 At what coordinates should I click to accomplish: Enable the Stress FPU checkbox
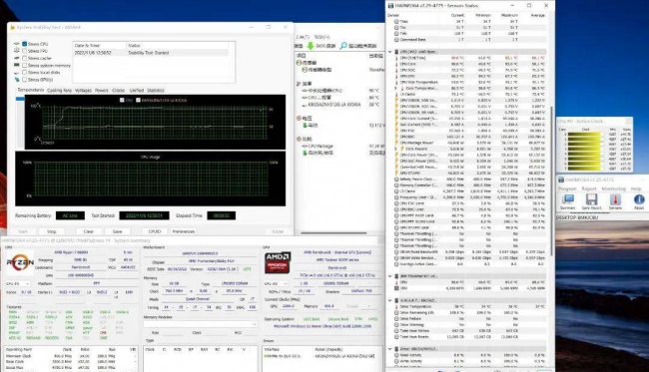point(24,51)
